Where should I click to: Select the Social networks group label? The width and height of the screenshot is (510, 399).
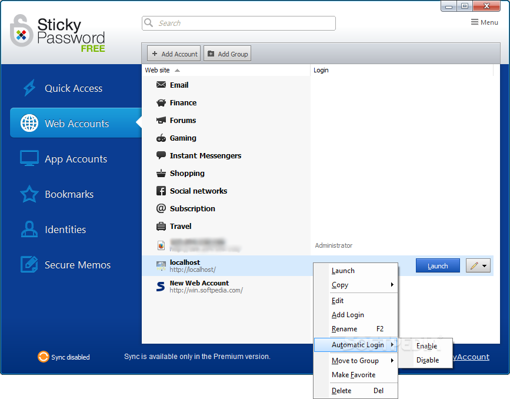[x=198, y=191]
